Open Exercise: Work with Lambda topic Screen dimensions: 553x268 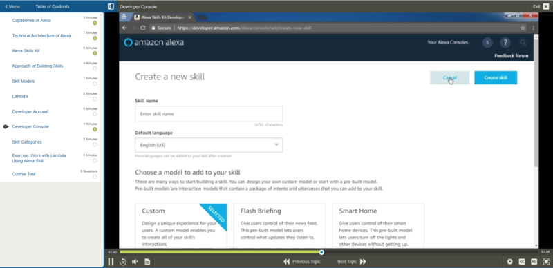[x=39, y=158]
